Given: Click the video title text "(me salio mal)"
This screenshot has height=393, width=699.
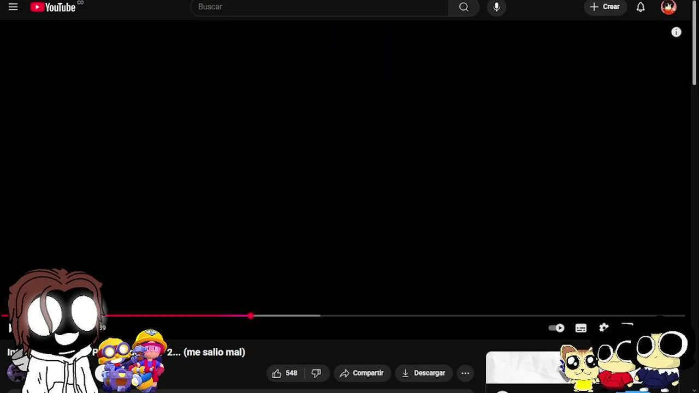Looking at the screenshot, I should 215,352.
